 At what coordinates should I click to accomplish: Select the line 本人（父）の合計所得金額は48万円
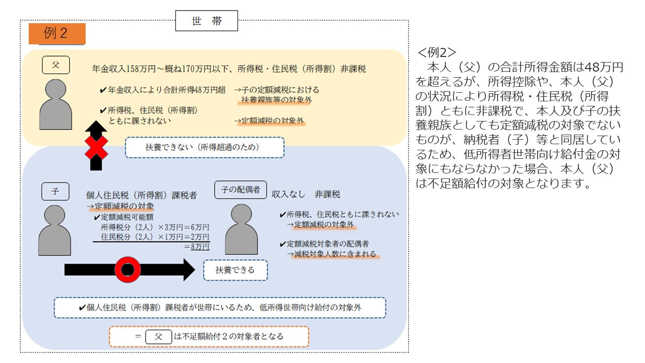click(x=525, y=67)
